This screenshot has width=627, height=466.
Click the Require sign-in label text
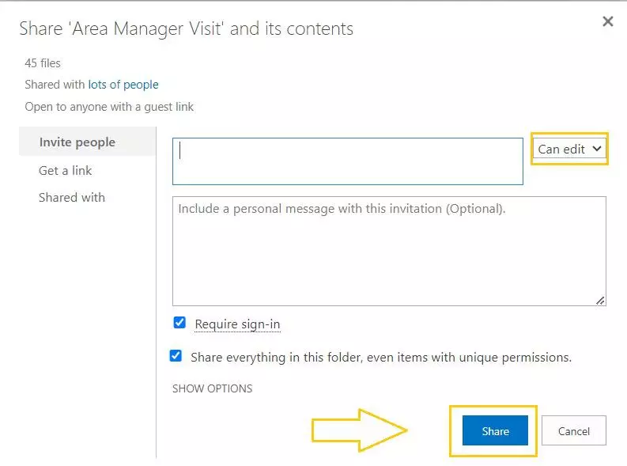point(237,324)
